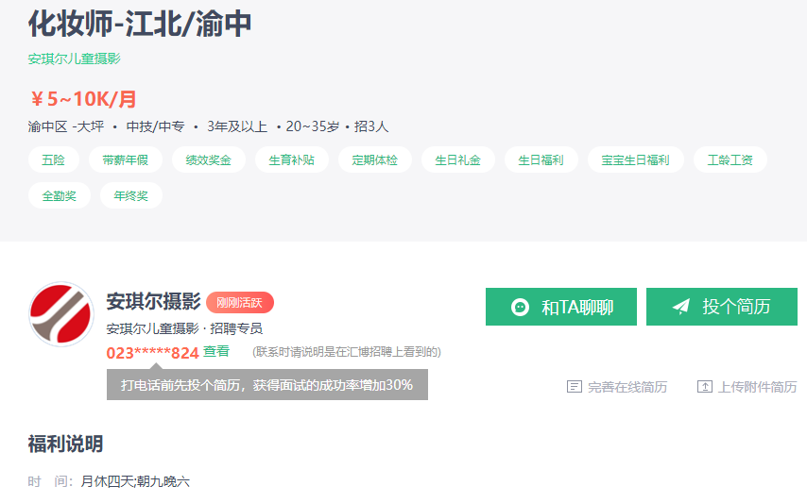Click the gray tooltip about 成功率增加30%
Viewport: 807px width, 503px height.
point(267,384)
